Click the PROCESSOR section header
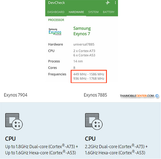This screenshot has height=159, width=161. 56,20
